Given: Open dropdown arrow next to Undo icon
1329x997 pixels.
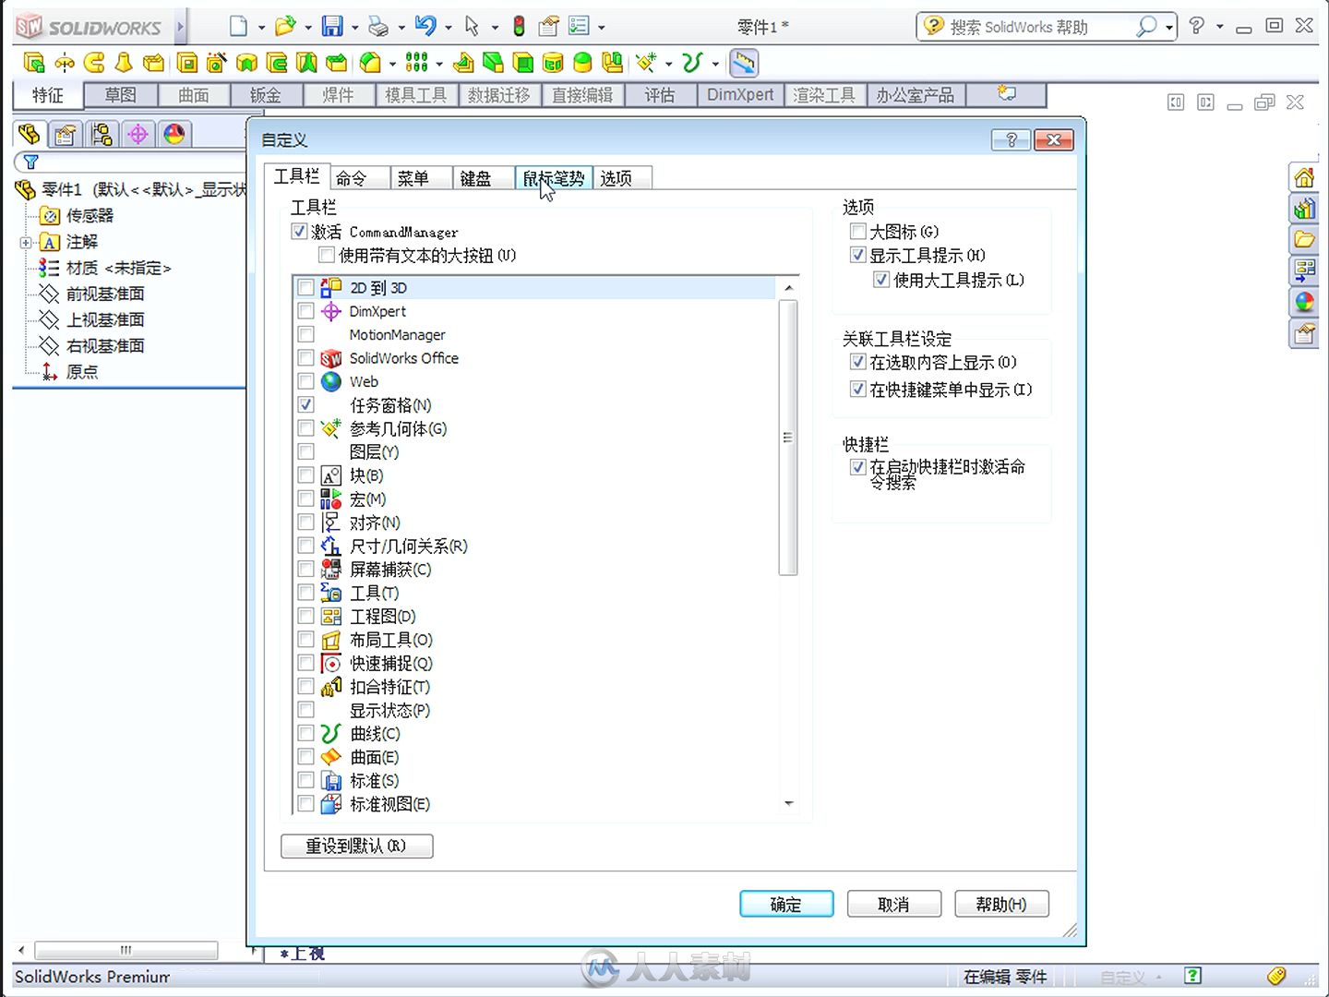Looking at the screenshot, I should point(449,28).
